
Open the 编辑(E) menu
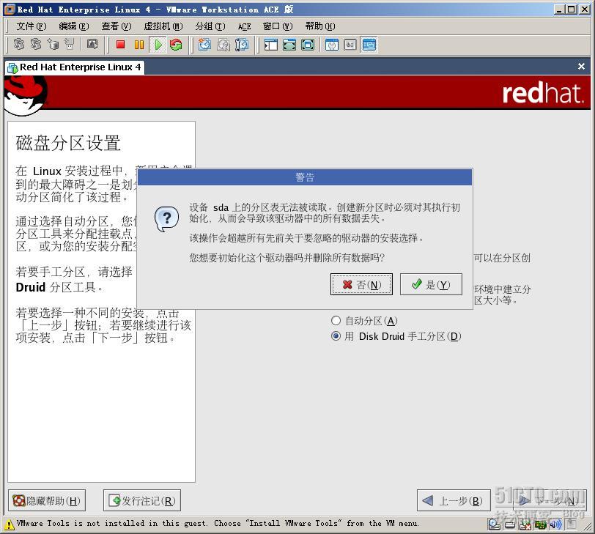(x=74, y=26)
